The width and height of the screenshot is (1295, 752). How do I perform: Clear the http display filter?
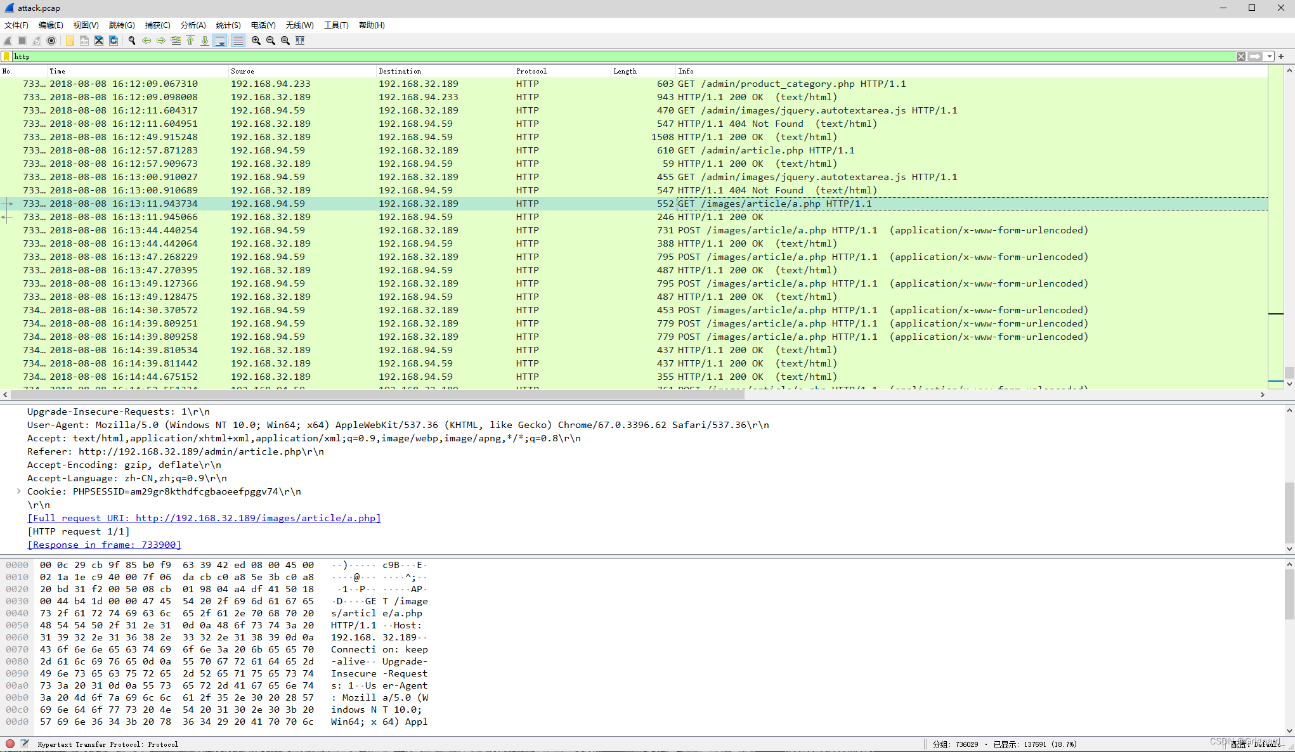[1241, 56]
